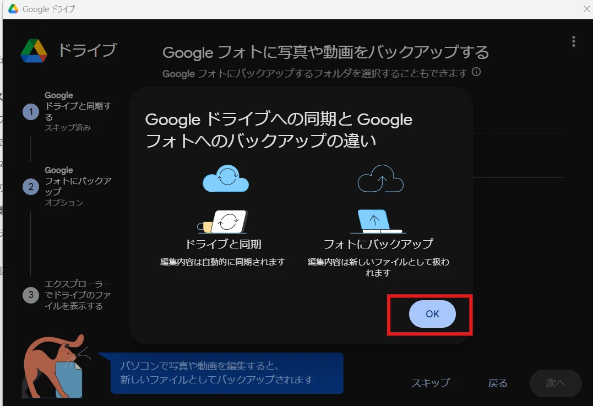Click the スキップ済み status text
This screenshot has width=593, height=406.
[68, 127]
